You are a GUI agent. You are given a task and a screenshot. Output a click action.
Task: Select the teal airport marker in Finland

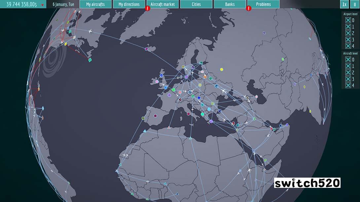(x=201, y=63)
